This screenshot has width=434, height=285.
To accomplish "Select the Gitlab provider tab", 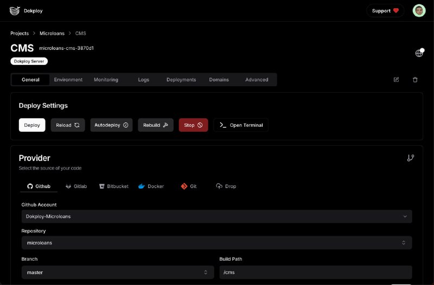I will tap(76, 186).
